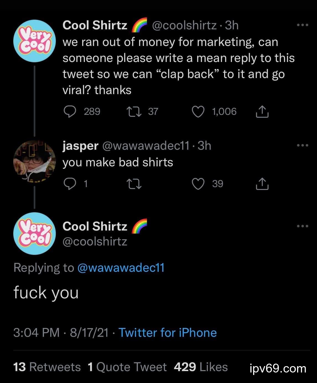The height and width of the screenshot is (383, 317).
Task: Open Cool Shirtz avatar on top tweet
Action: pyautogui.click(x=35, y=41)
